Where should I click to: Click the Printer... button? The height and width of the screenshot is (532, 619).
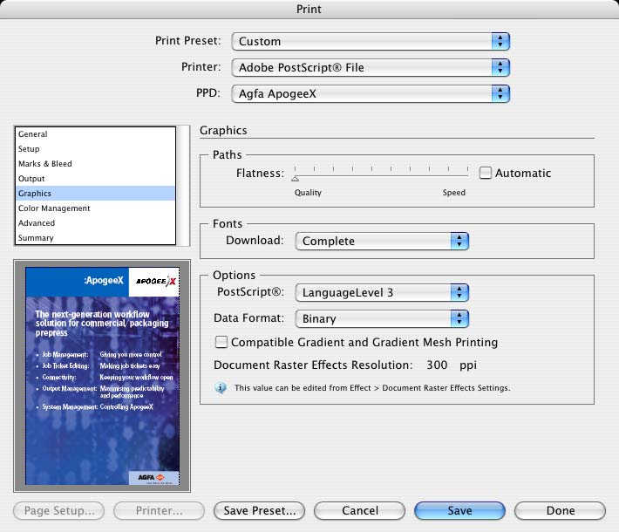point(159,511)
